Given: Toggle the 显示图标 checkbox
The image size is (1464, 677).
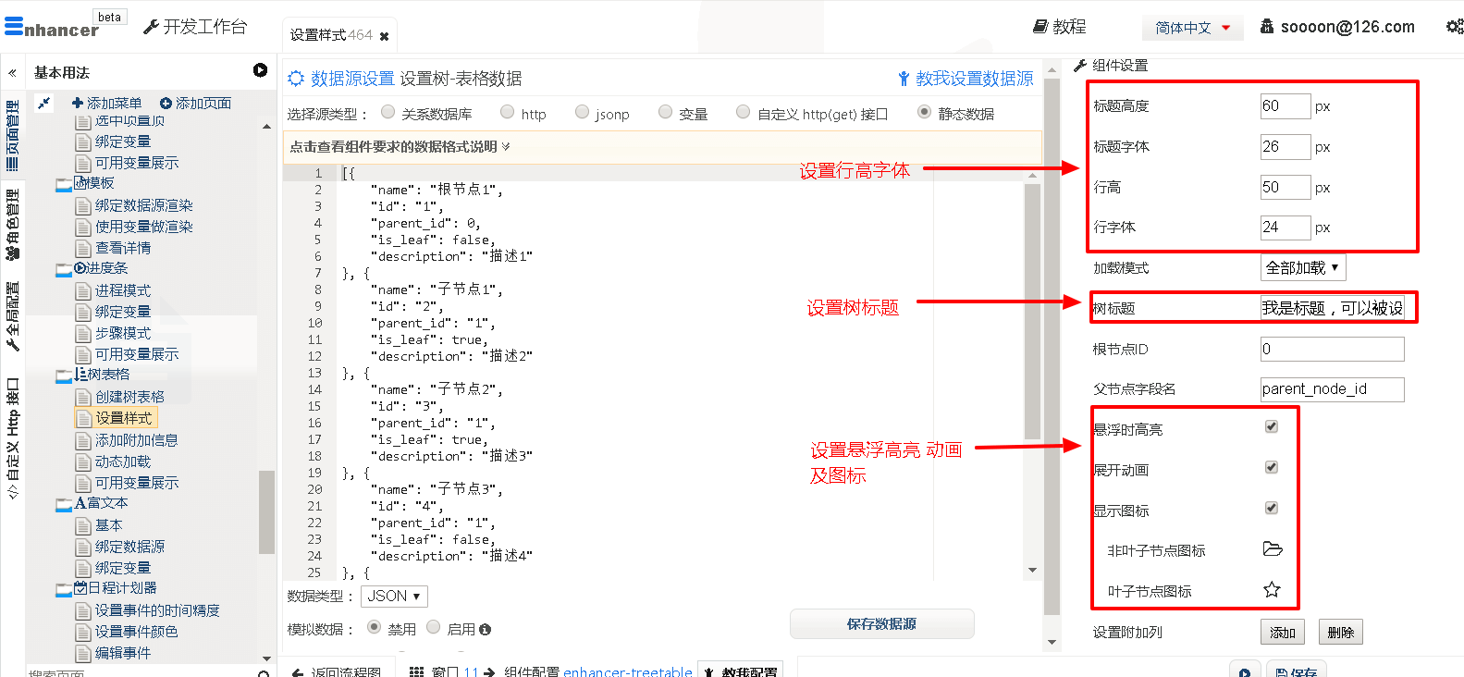Looking at the screenshot, I should (x=1272, y=508).
